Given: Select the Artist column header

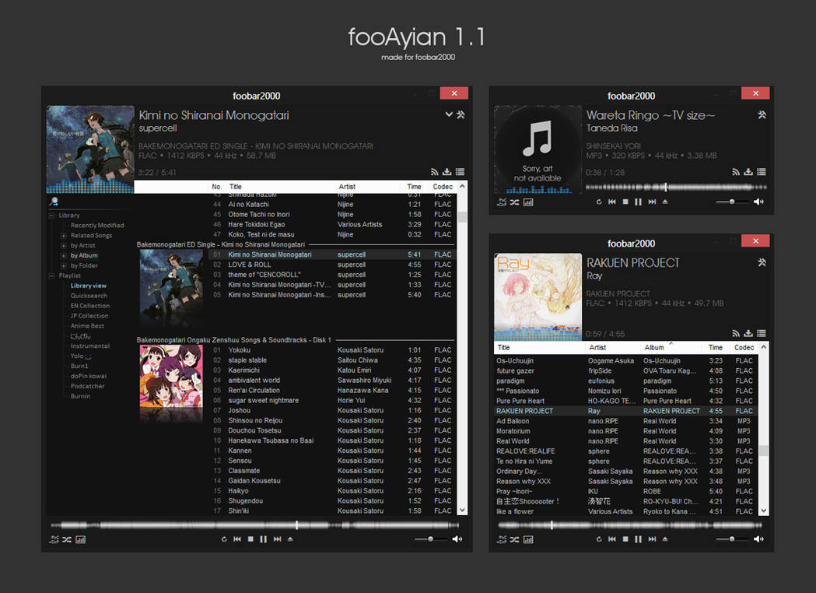Looking at the screenshot, I should [x=347, y=187].
